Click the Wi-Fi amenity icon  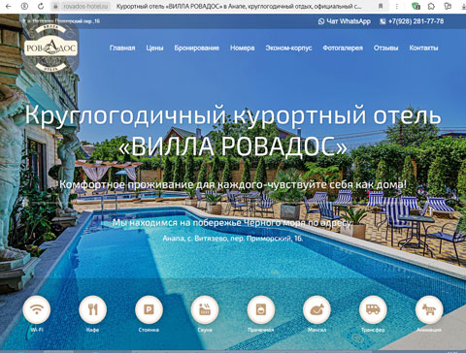click(37, 309)
